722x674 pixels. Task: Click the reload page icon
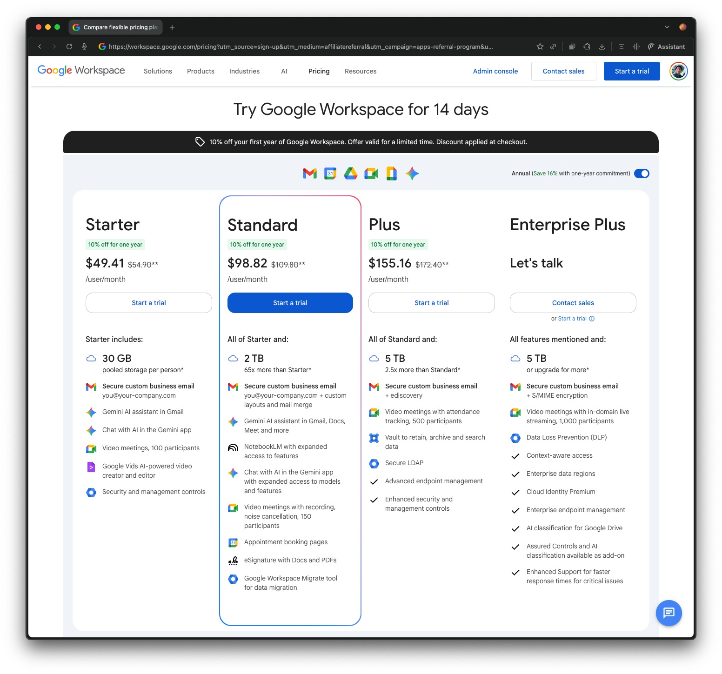[69, 47]
